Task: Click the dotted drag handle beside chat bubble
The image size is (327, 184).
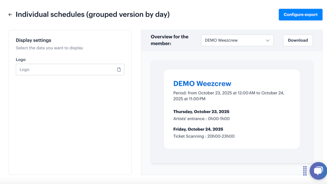Action: (x=305, y=171)
